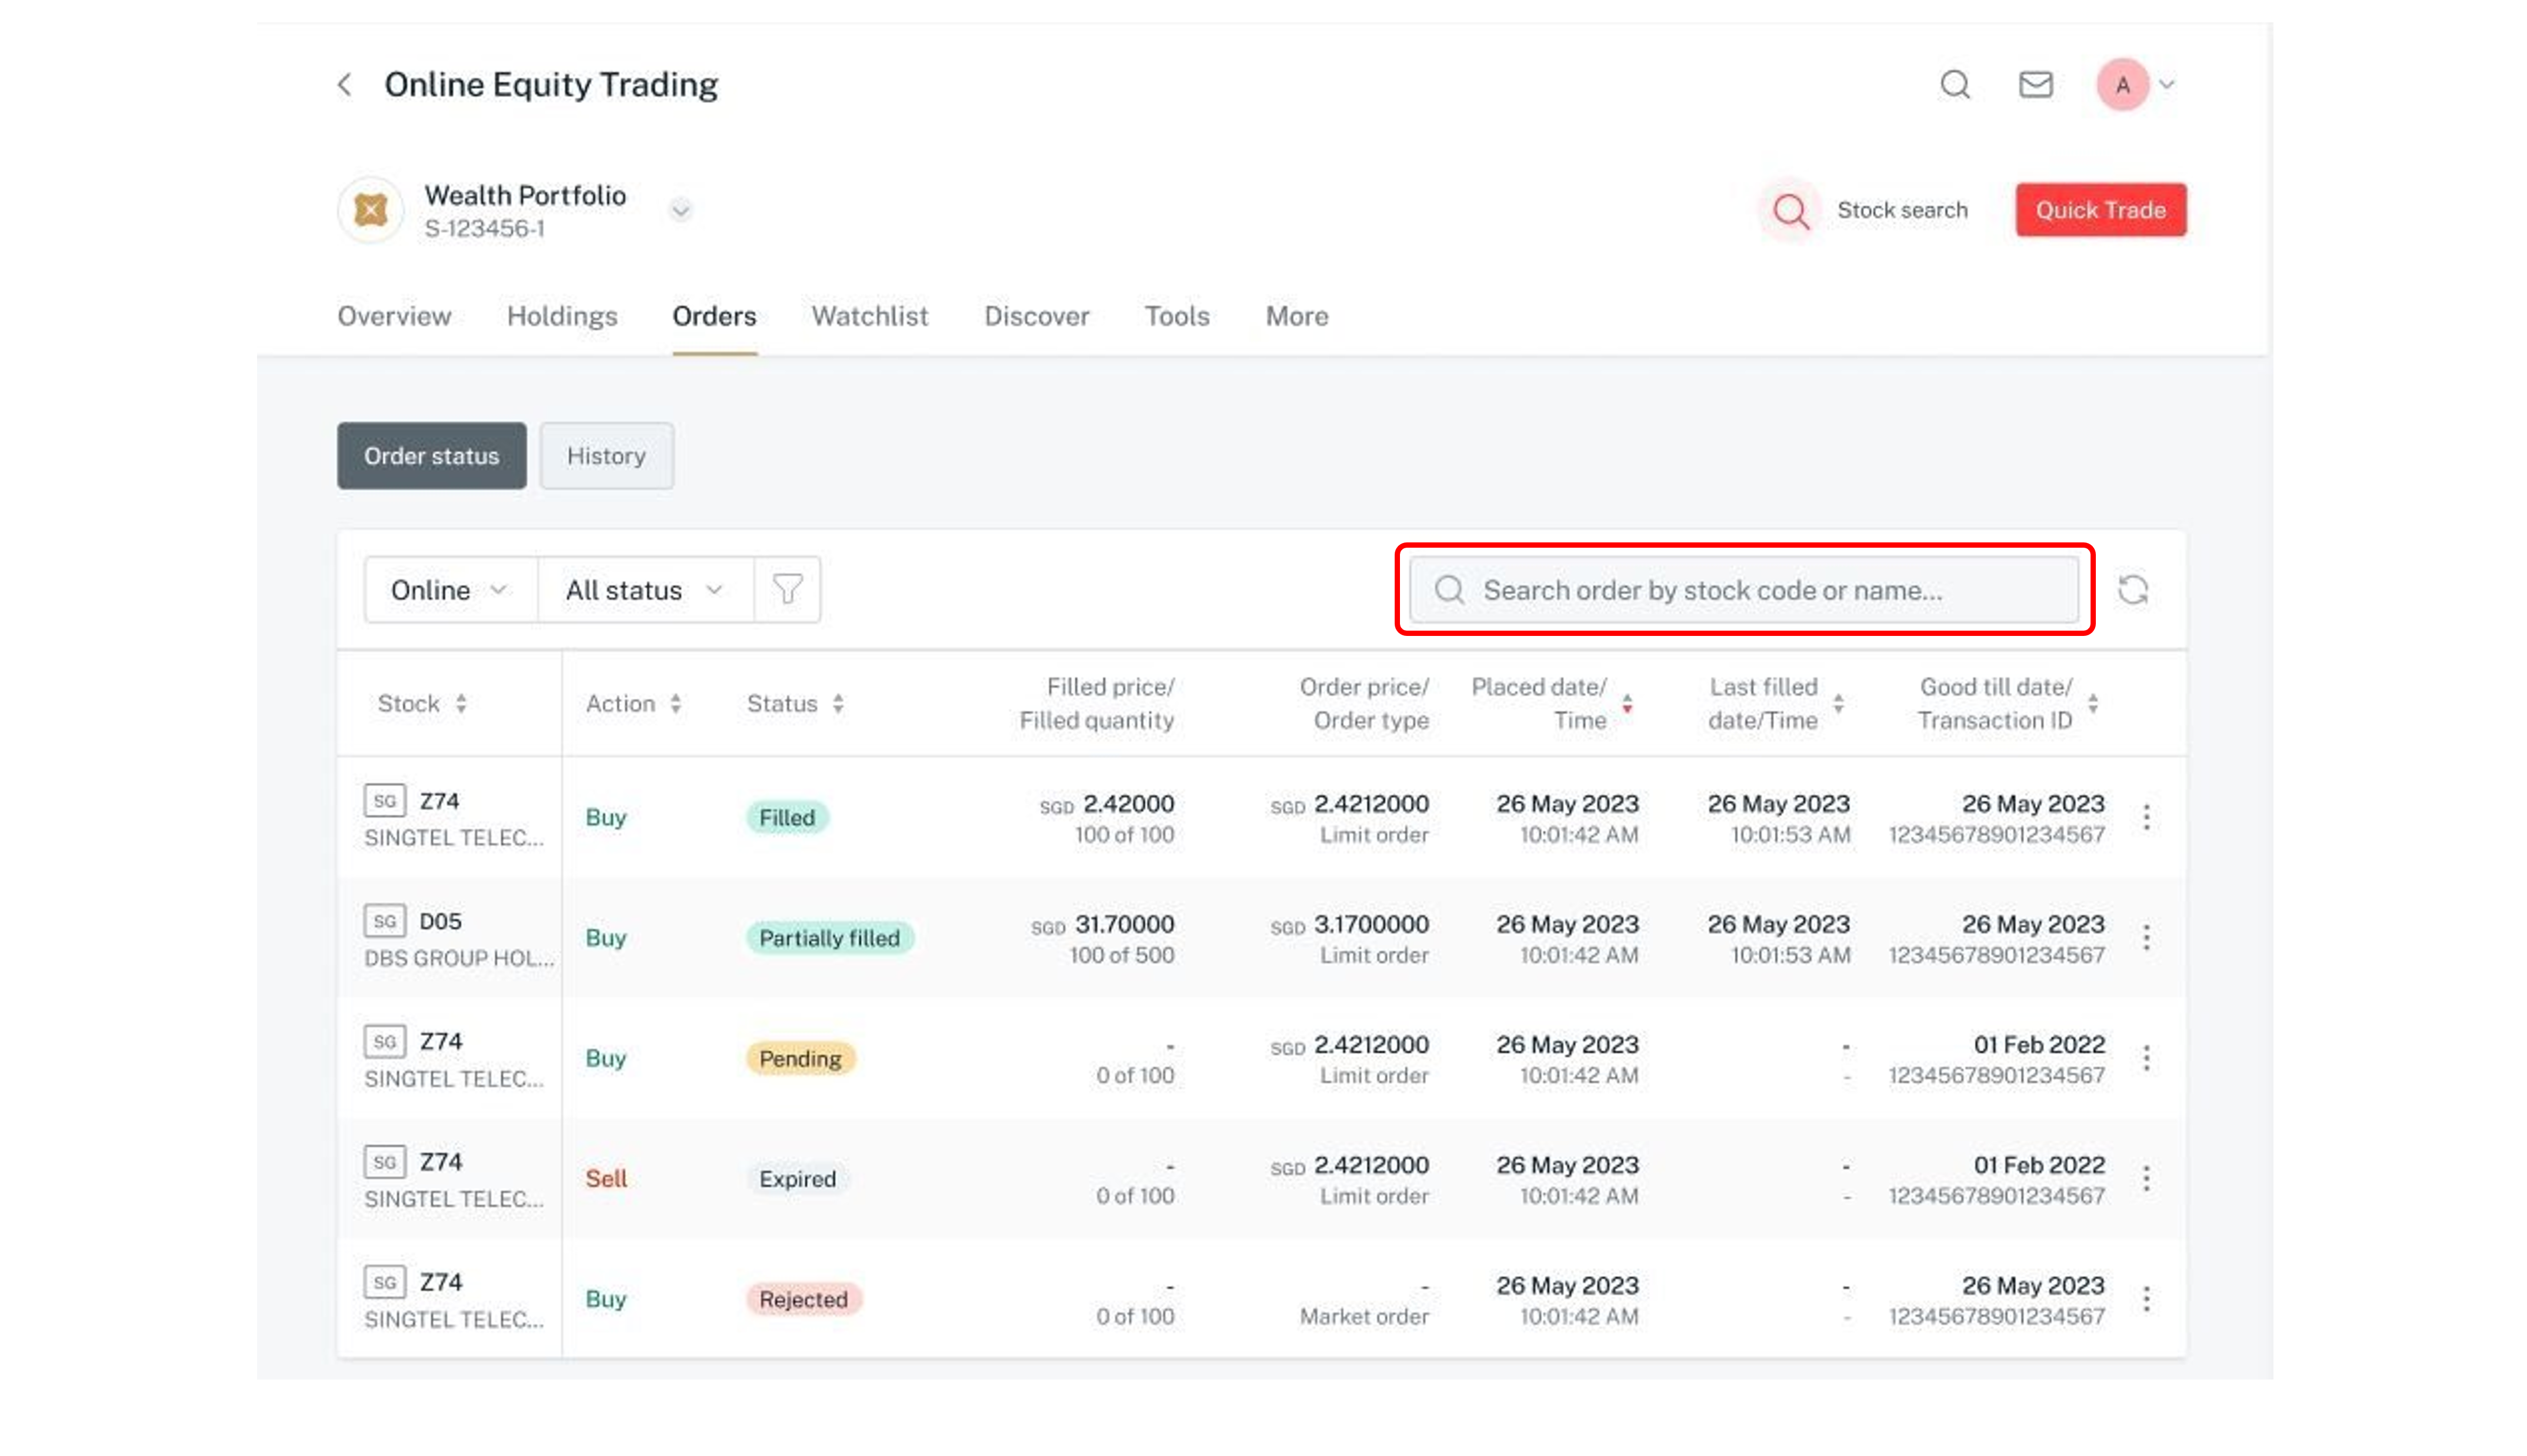Image resolution: width=2527 pixels, height=1456 pixels.
Task: Open the Discover tab
Action: click(1036, 316)
